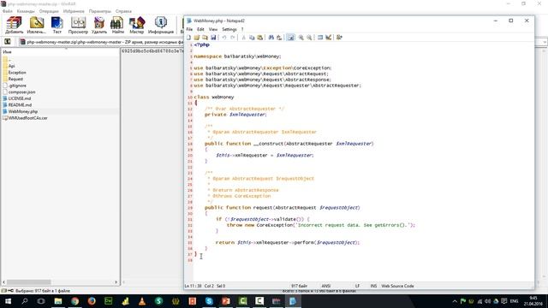Open WinRAR's Просмотр (View) icon

[x=78, y=25]
